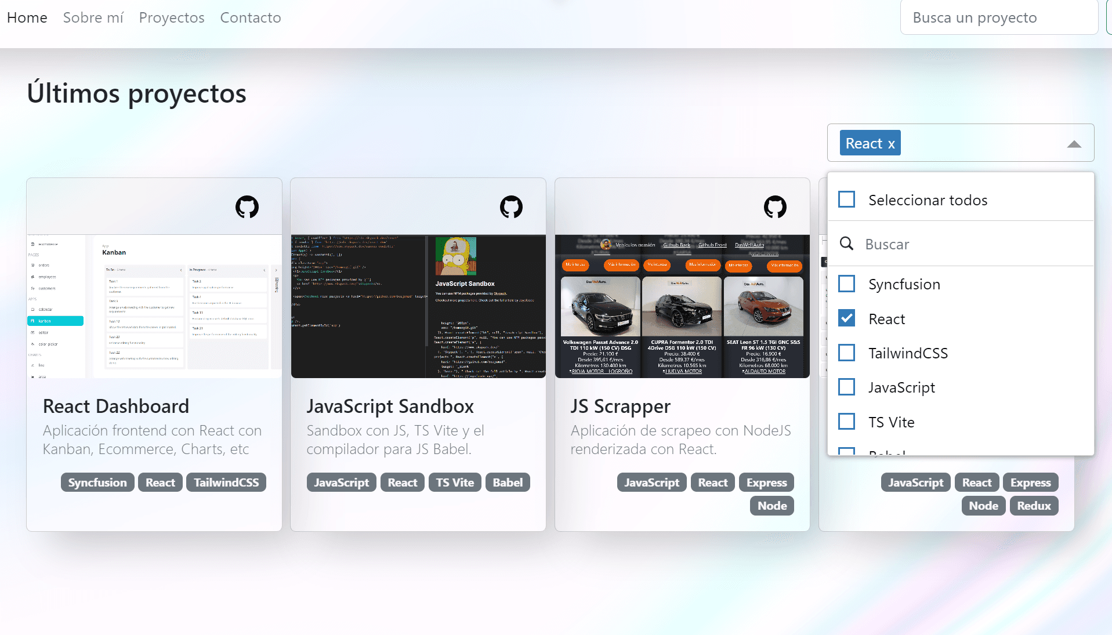This screenshot has width=1112, height=635.
Task: Click React tag on the Redux card
Action: click(977, 482)
